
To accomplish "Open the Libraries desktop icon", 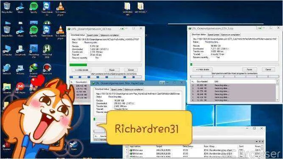I will [7, 88].
